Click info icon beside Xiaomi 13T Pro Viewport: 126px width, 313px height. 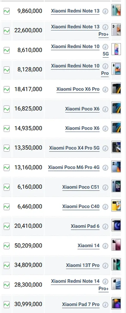tap(105, 265)
